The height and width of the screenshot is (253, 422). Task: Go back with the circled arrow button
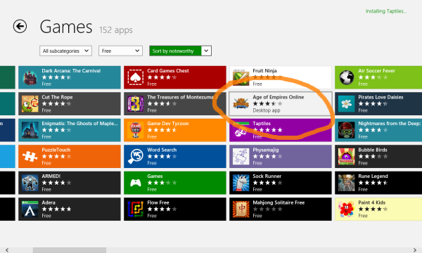20,26
